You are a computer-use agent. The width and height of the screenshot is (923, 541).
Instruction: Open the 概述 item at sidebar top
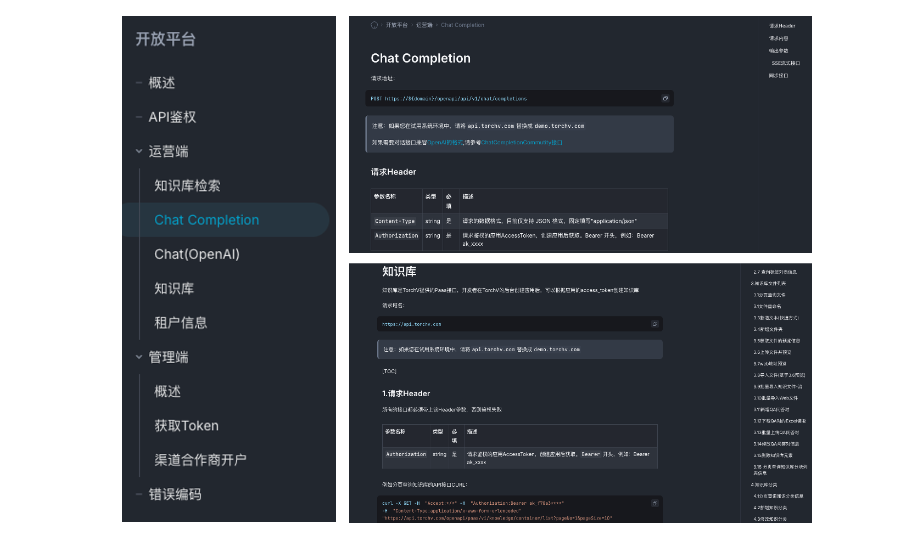point(162,83)
